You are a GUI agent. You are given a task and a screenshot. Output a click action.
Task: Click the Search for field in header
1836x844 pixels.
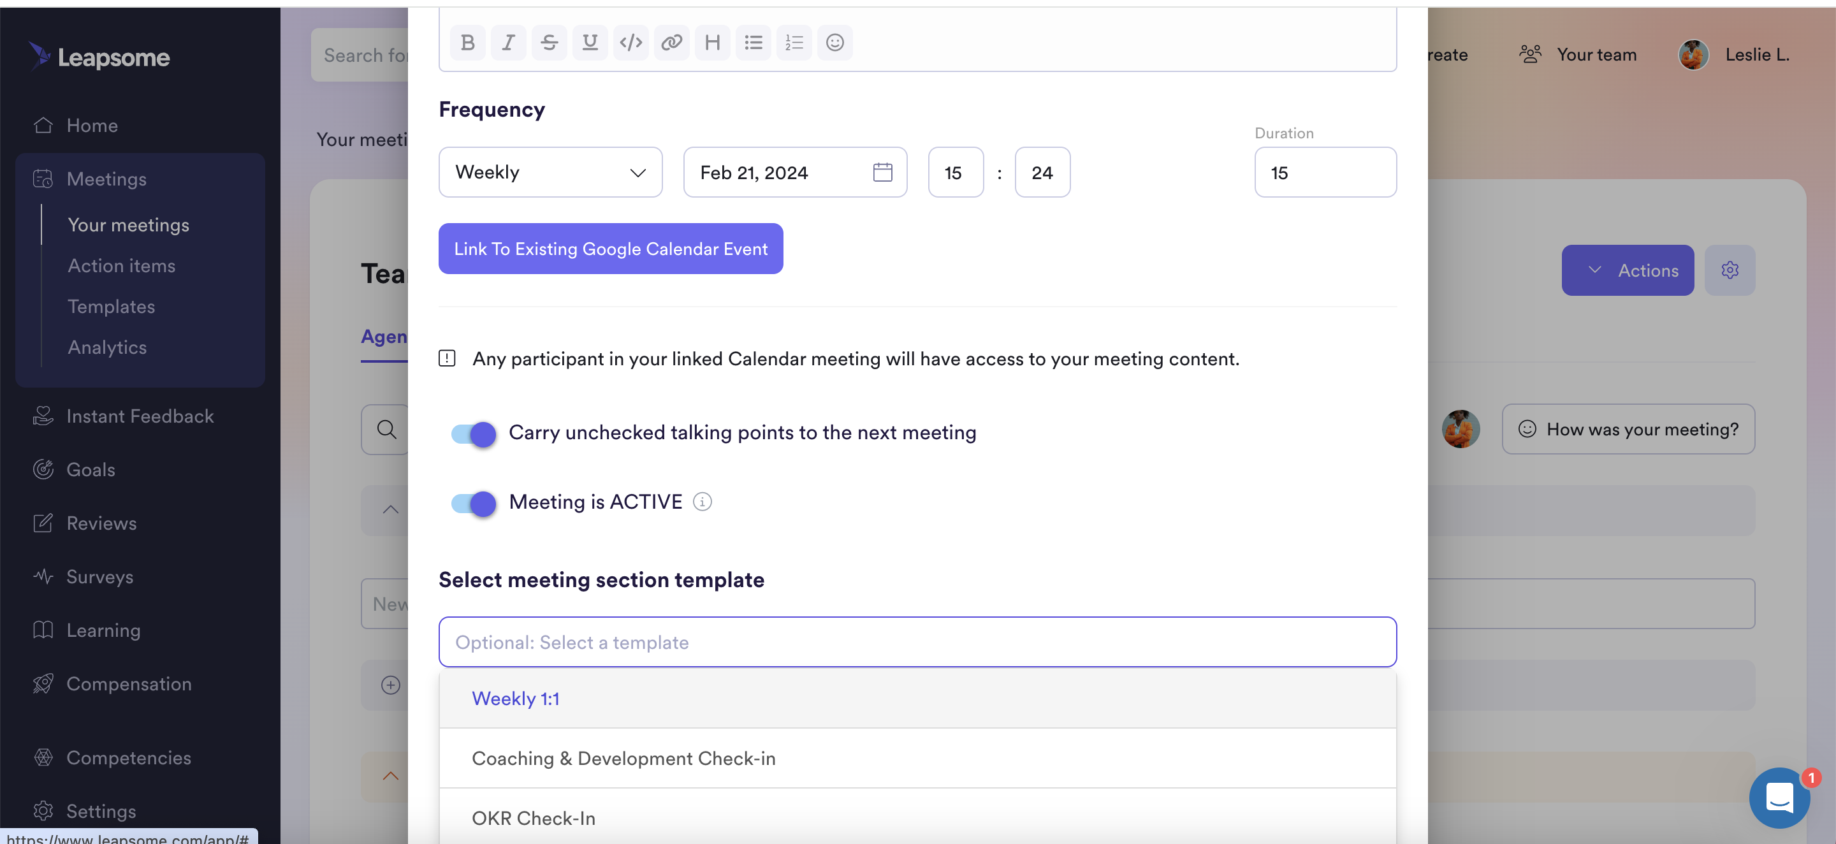360,55
